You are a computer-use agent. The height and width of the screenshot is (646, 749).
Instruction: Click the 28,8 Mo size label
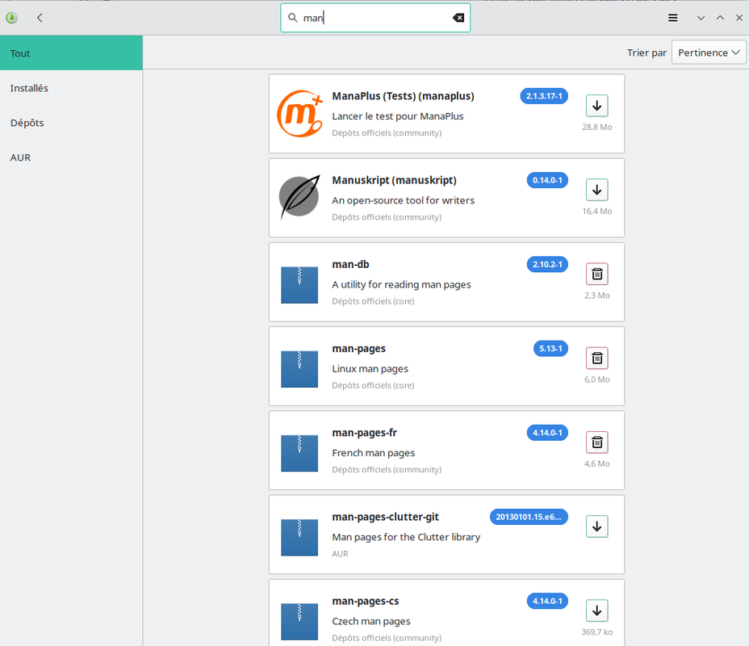(x=596, y=127)
